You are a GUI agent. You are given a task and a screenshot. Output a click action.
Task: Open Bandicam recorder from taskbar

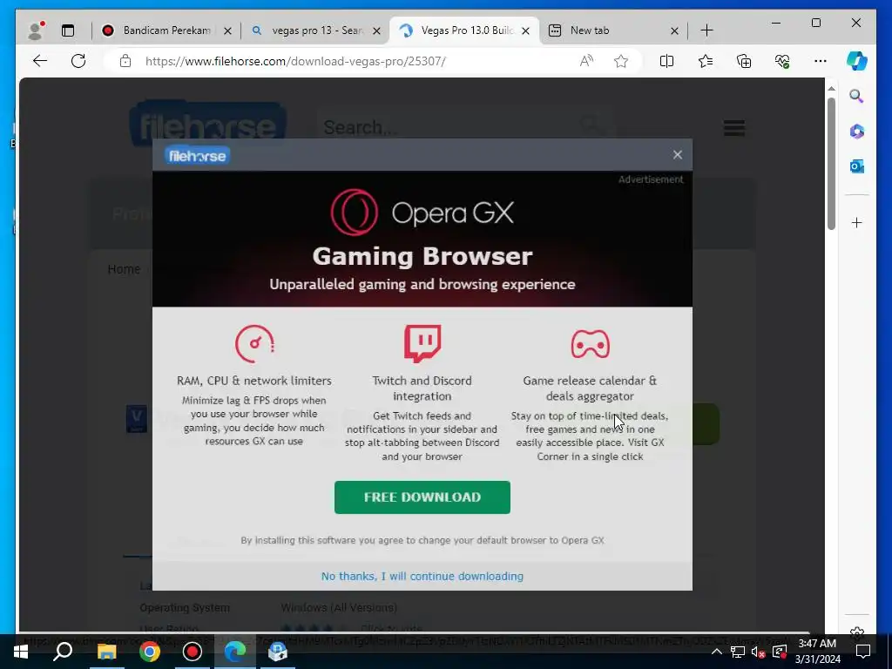193,652
